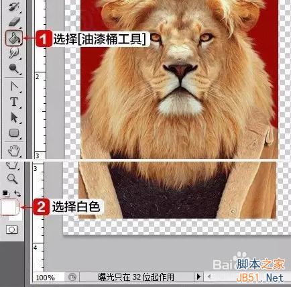Open the foreground color swatch
This screenshot has width=291, height=287.
tap(9, 207)
